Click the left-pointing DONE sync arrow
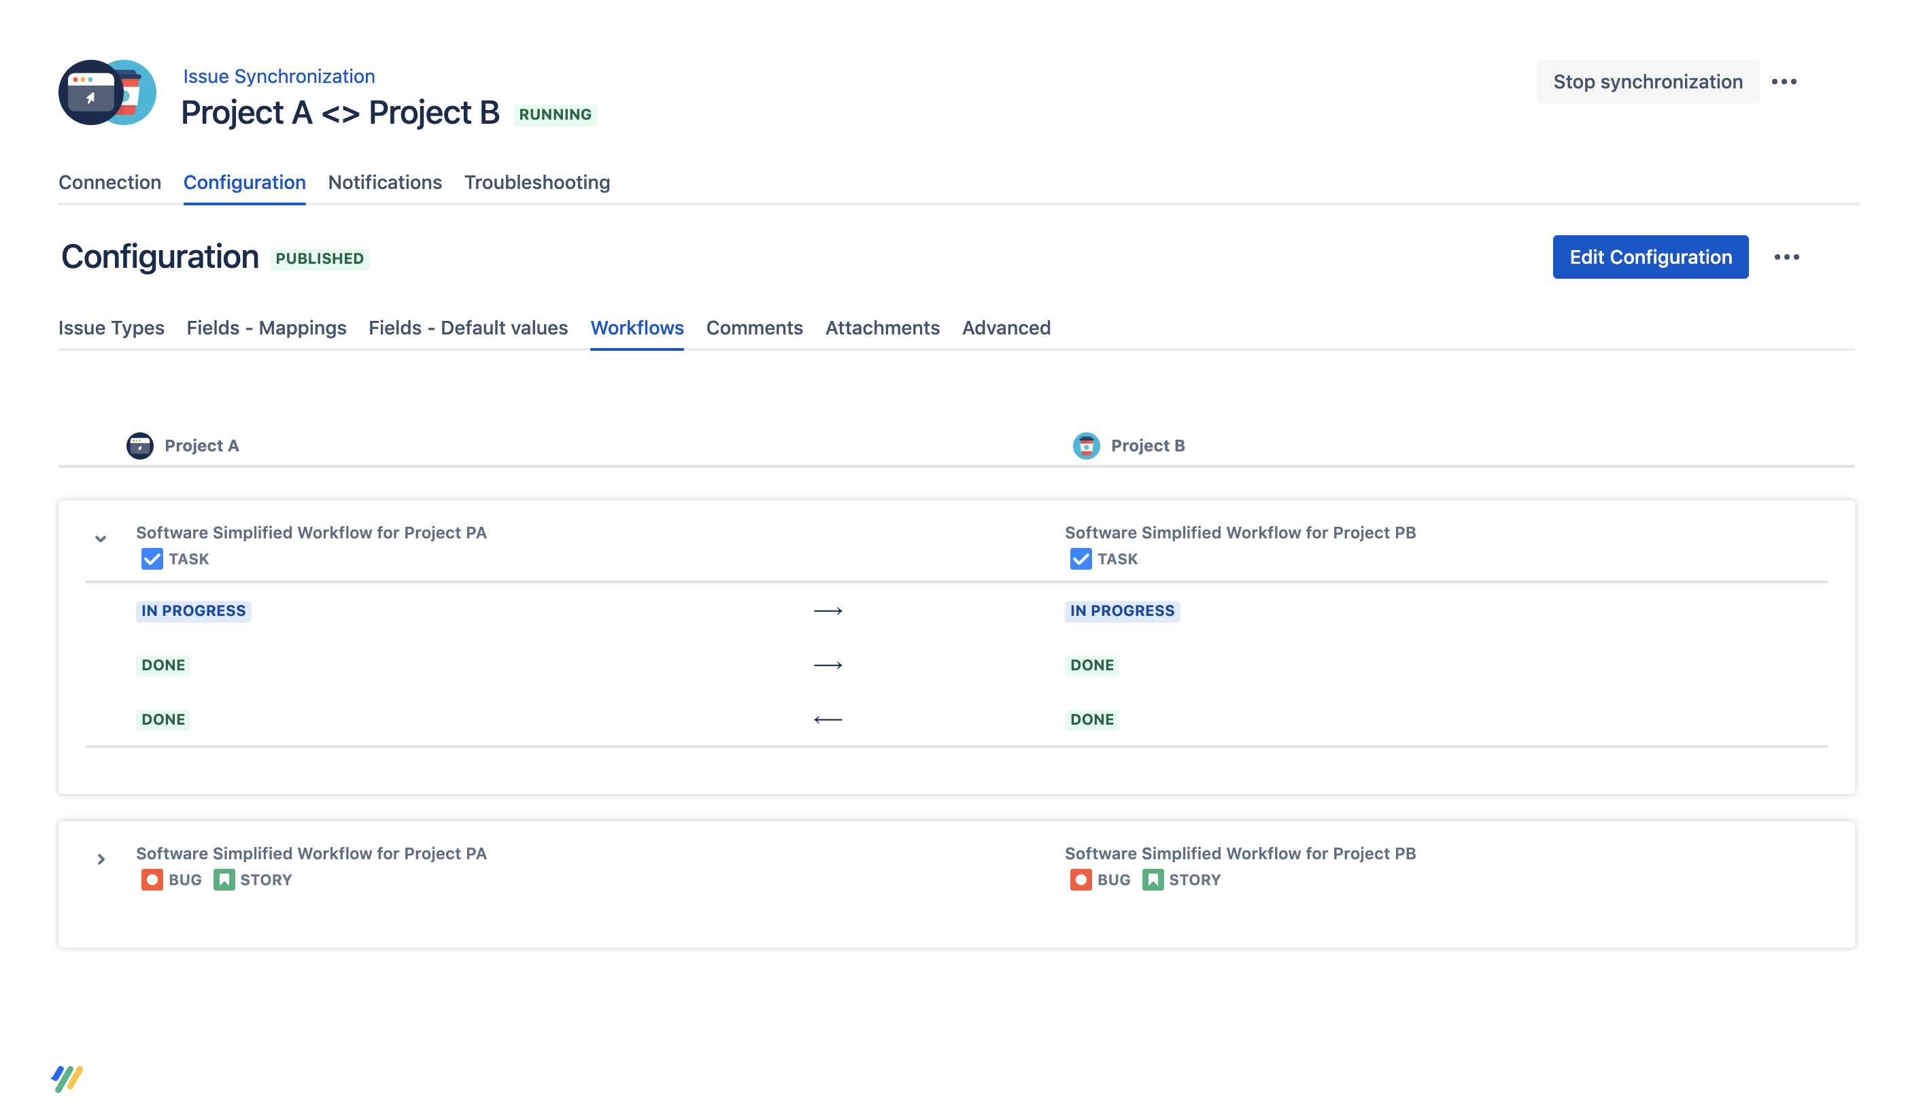Viewport: 1923px width, 1119px height. click(x=829, y=718)
